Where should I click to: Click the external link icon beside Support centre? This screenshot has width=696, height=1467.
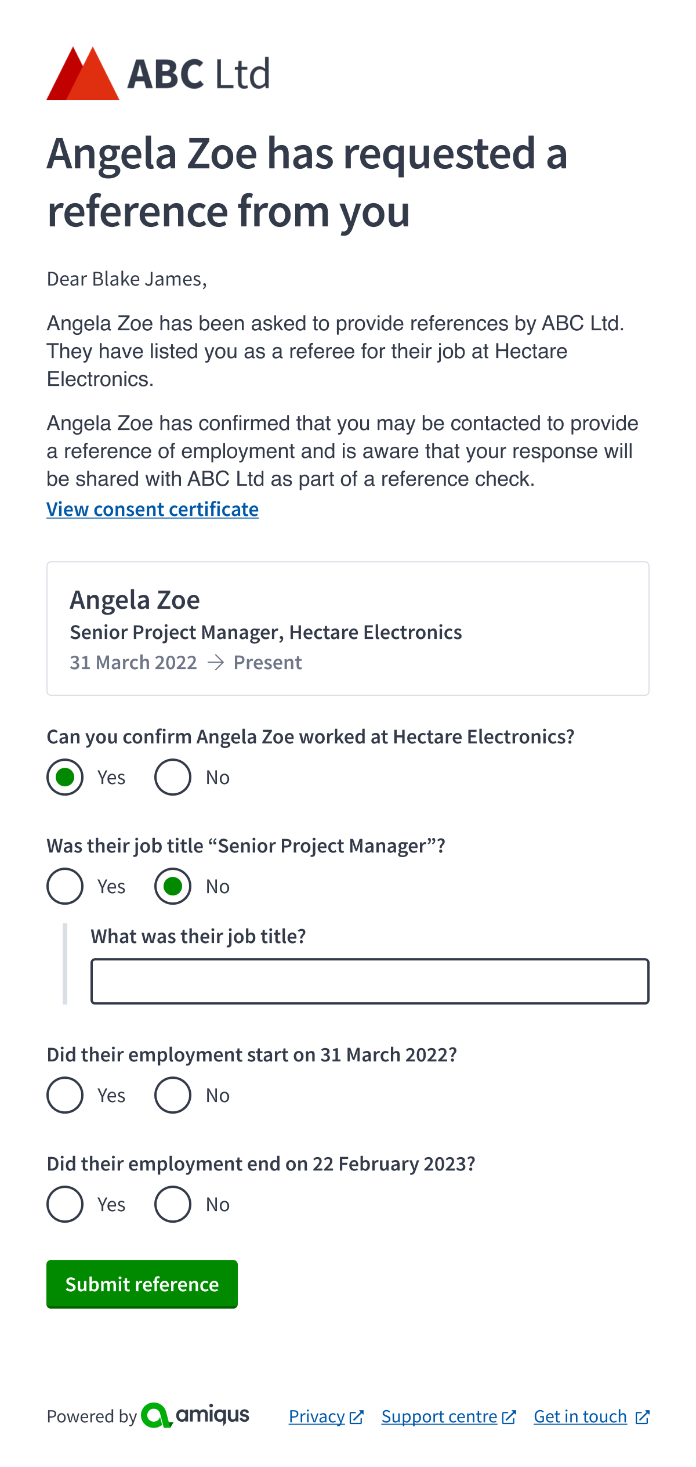pos(509,1417)
